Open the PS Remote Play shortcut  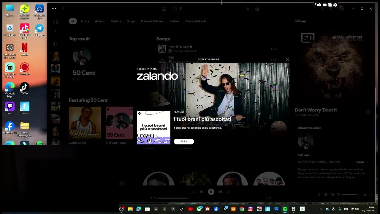pyautogui.click(x=39, y=12)
